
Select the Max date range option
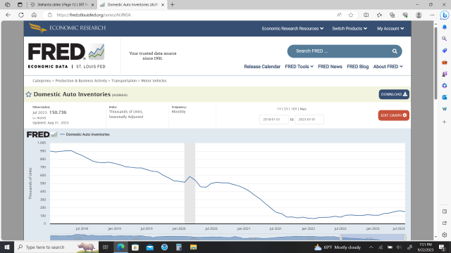coord(303,109)
